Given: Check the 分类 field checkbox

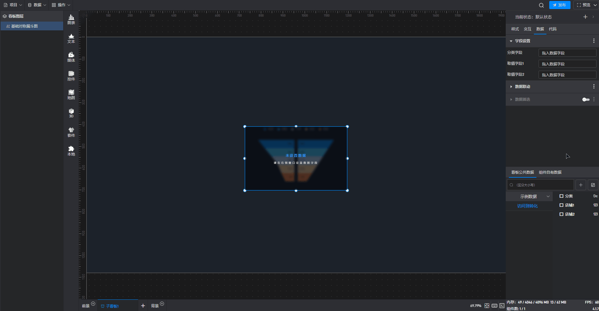Looking at the screenshot, I should 561,196.
